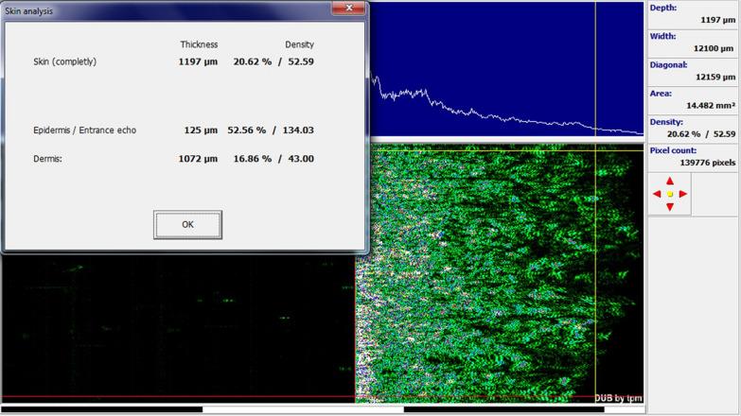741x416 pixels.
Task: Close the Skin analysis dialog
Action: point(350,9)
